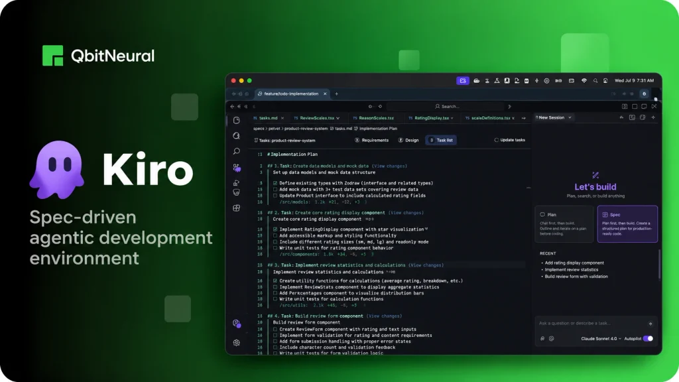Click the Search field in title bar
This screenshot has height=382, width=679.
pos(446,107)
